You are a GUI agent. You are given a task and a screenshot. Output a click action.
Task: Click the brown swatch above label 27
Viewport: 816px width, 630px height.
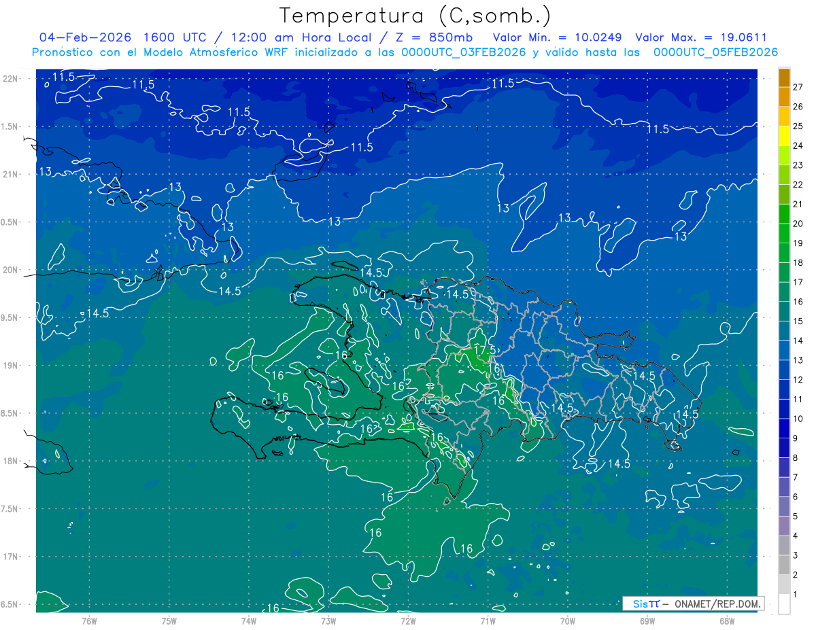[x=784, y=77]
